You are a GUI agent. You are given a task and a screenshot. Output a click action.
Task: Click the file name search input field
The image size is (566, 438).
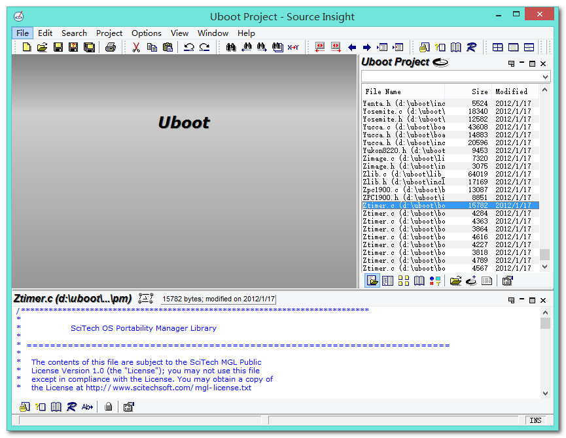click(x=451, y=76)
